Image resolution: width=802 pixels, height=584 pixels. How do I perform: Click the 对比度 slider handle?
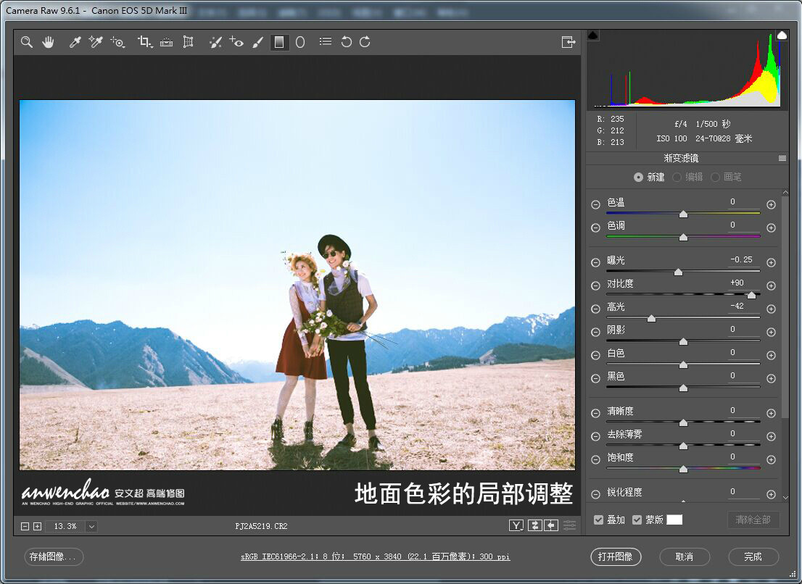click(x=751, y=296)
